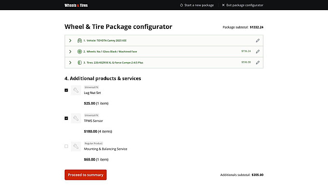The height and width of the screenshot is (186, 328).
Task: Click the Tires: 235/45ZR18 XL G-Force text
Action: coord(115,63)
